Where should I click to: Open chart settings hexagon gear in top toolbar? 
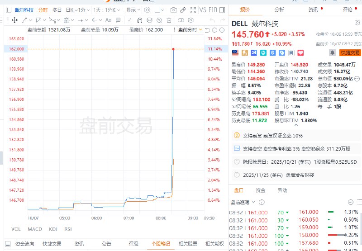click(148, 10)
